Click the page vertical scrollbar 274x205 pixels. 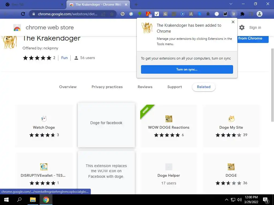coord(272,85)
